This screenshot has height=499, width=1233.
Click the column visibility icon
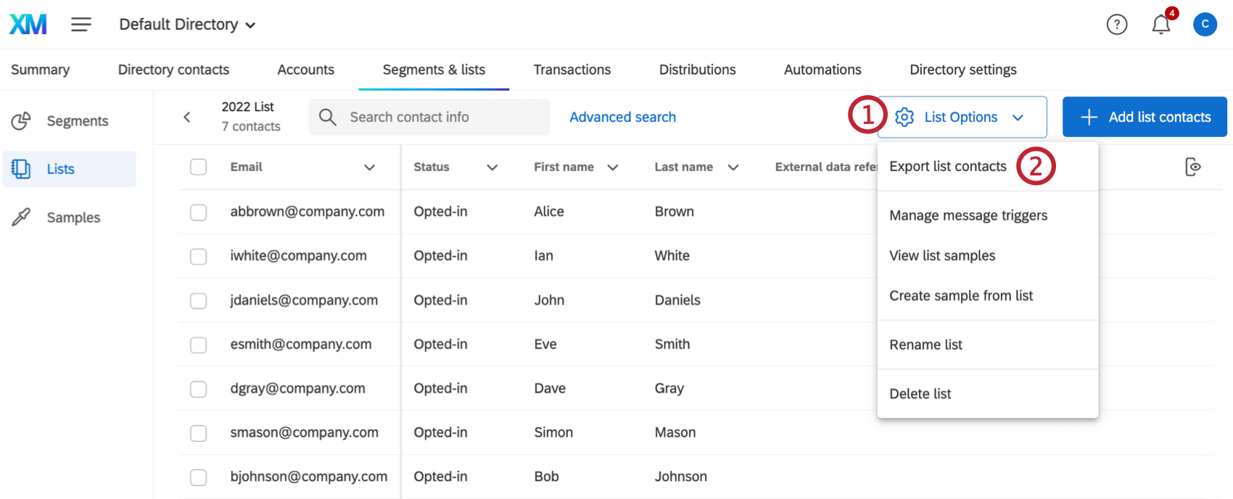(x=1192, y=167)
